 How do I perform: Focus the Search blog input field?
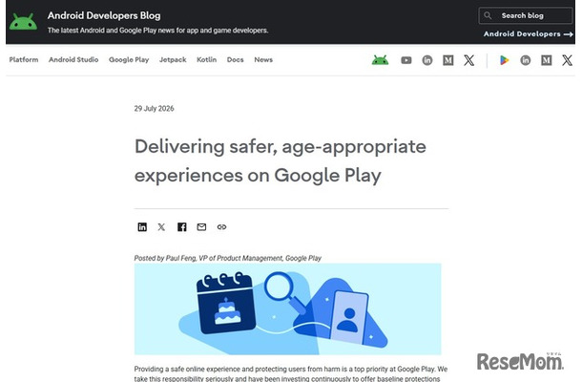525,15
